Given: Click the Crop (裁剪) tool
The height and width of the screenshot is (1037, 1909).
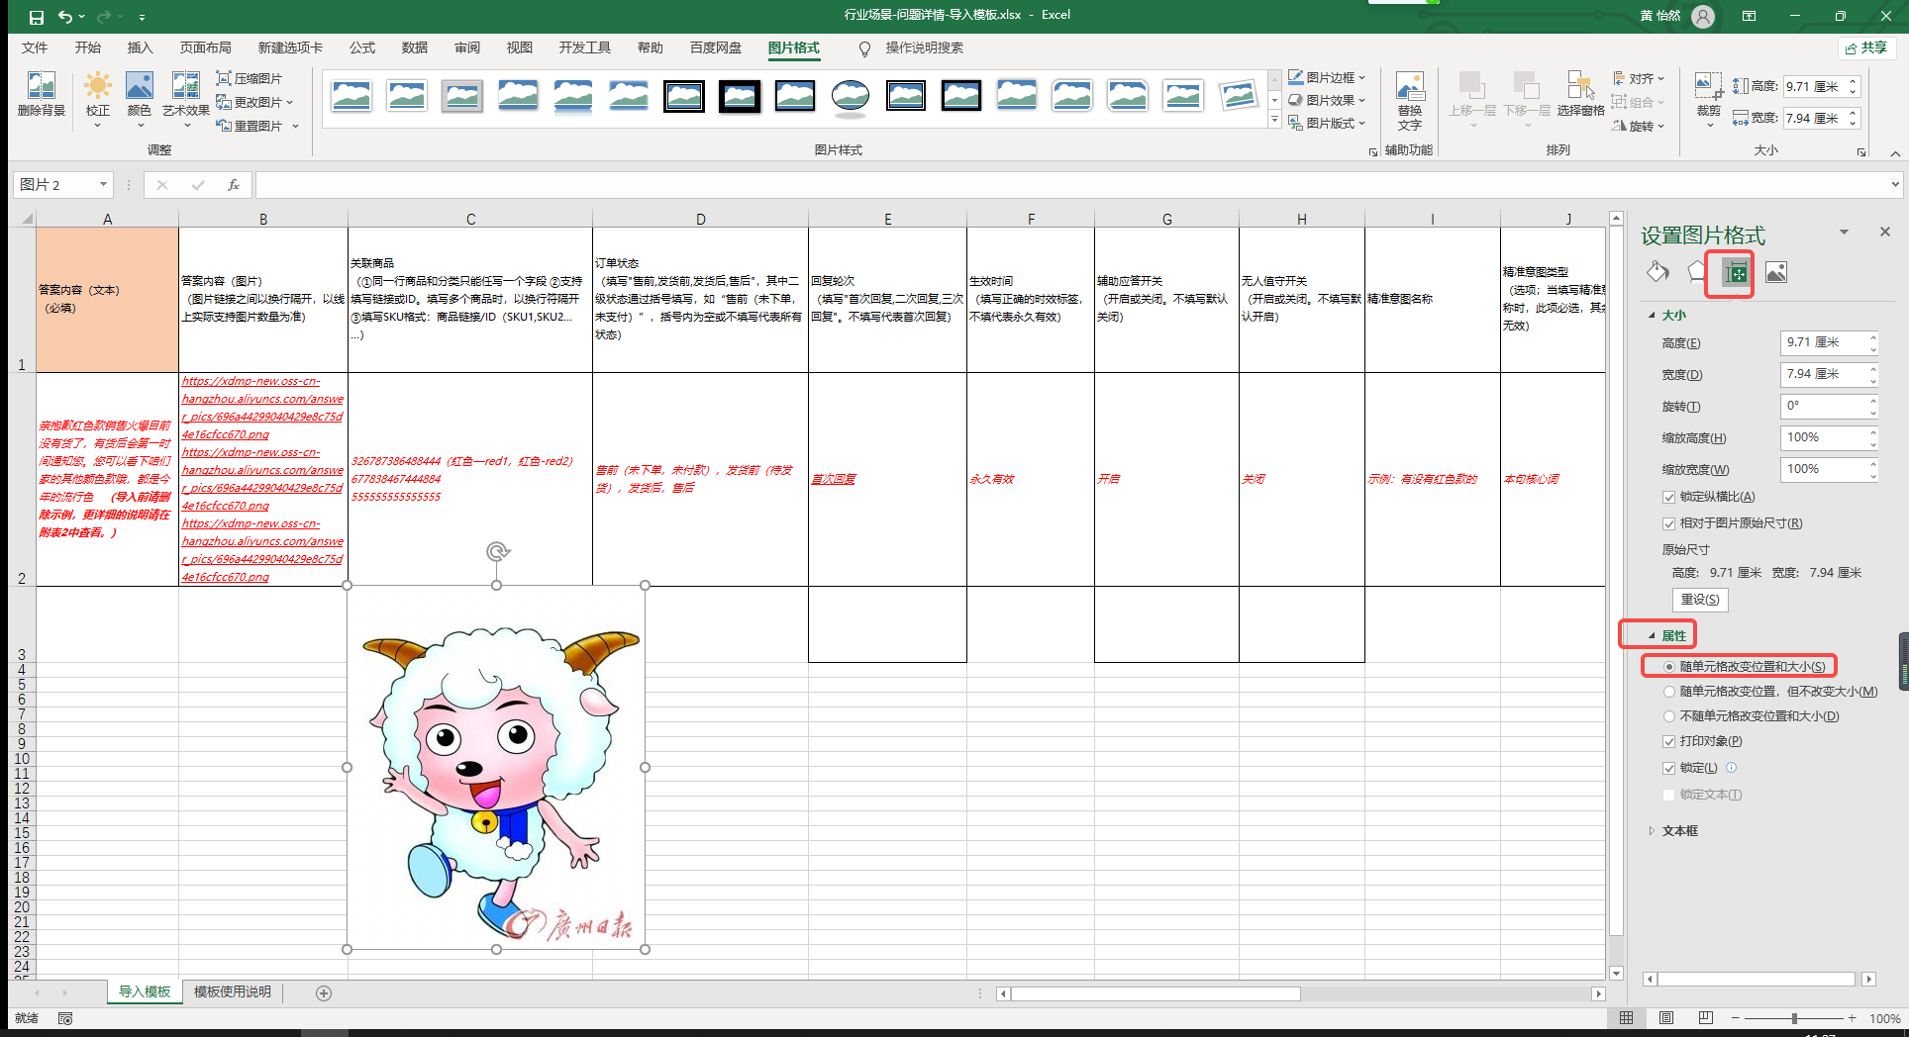Looking at the screenshot, I should 1708,97.
